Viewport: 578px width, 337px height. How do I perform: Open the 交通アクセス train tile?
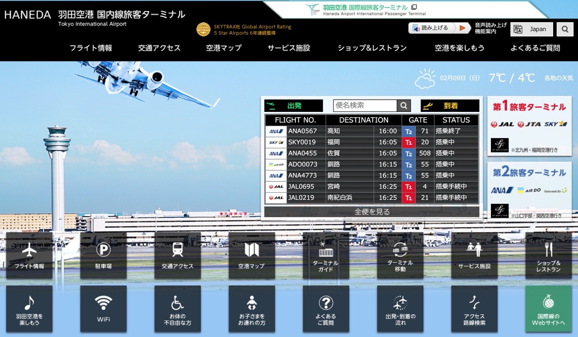coord(177,256)
